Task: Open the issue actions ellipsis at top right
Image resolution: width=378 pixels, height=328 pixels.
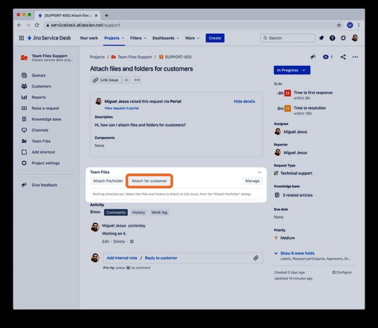Action: point(355,57)
